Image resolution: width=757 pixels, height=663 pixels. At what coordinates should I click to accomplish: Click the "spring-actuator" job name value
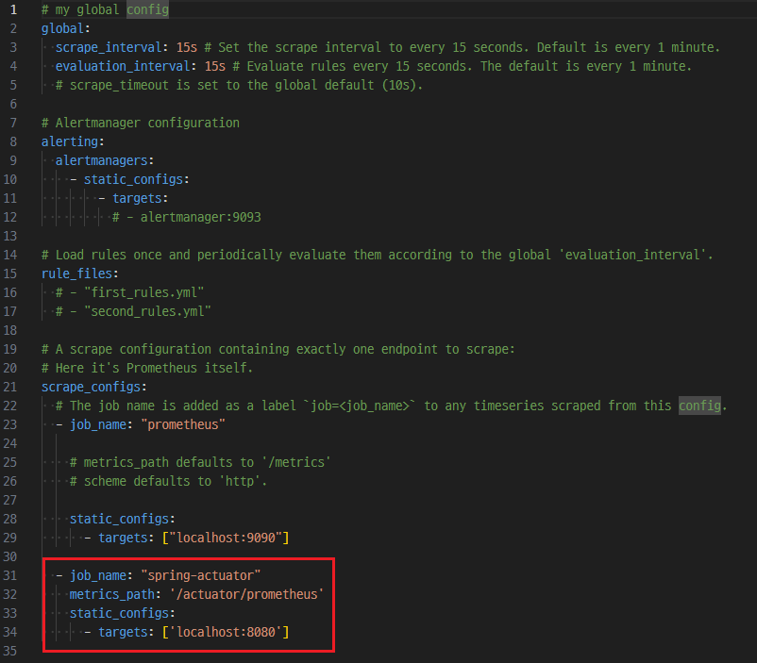pyautogui.click(x=200, y=575)
